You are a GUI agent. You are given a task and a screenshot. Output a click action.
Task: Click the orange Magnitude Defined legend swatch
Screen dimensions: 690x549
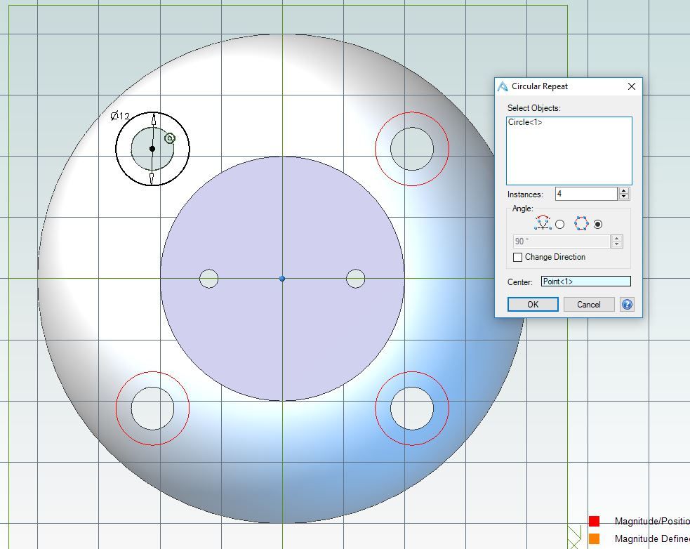click(594, 539)
